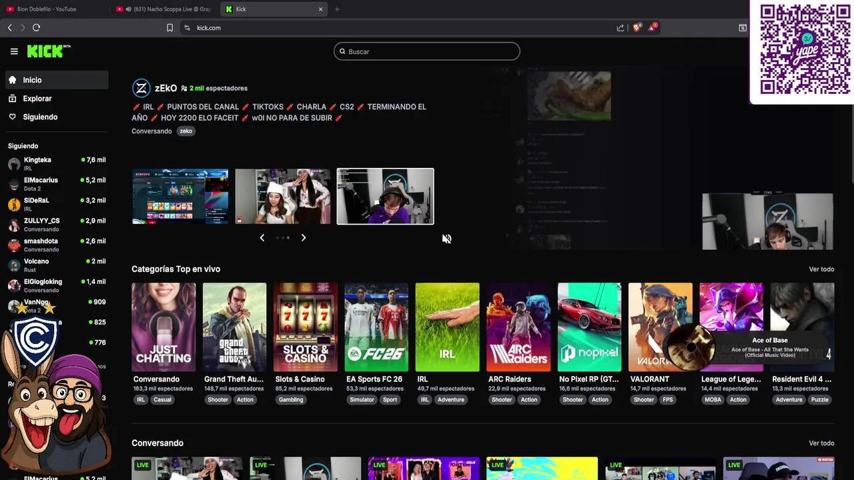The width and height of the screenshot is (854, 480).
Task: Open the Grand Theft Auto V category card
Action: 234,327
